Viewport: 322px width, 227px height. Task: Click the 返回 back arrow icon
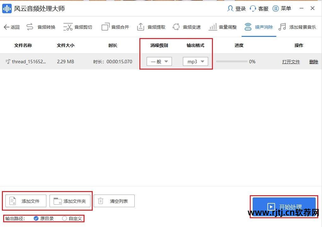(x=6, y=27)
